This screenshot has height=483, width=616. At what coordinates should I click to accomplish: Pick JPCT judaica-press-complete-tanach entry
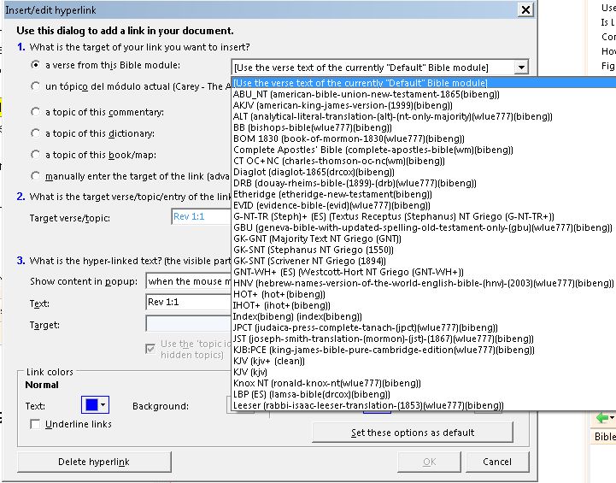coord(425,327)
